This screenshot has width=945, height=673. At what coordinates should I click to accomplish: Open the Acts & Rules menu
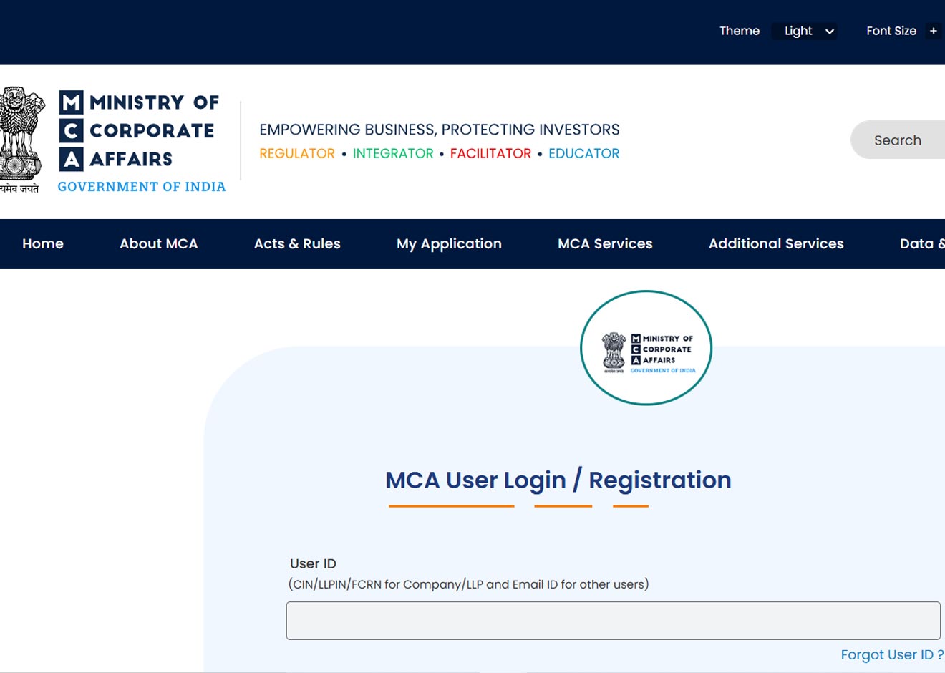click(297, 243)
